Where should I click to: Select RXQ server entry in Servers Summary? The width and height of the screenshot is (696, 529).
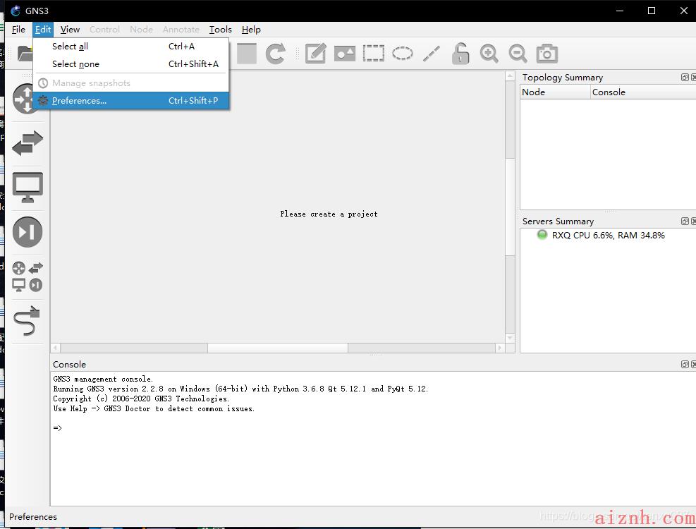tap(608, 236)
